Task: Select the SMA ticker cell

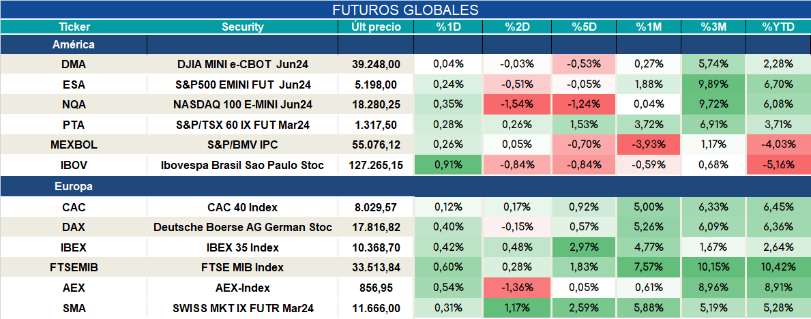Action: coord(74,309)
